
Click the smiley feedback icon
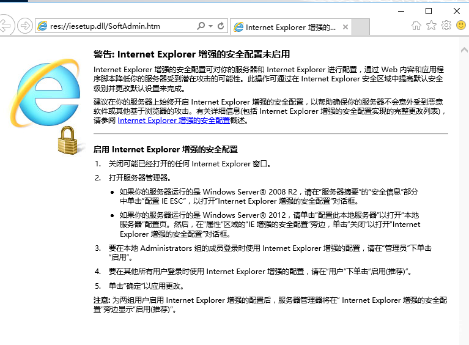[460, 26]
